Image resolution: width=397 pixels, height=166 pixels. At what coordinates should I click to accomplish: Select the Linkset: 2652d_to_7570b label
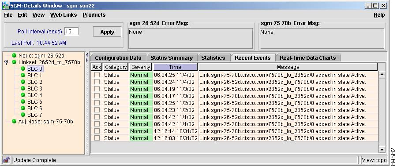(49, 62)
